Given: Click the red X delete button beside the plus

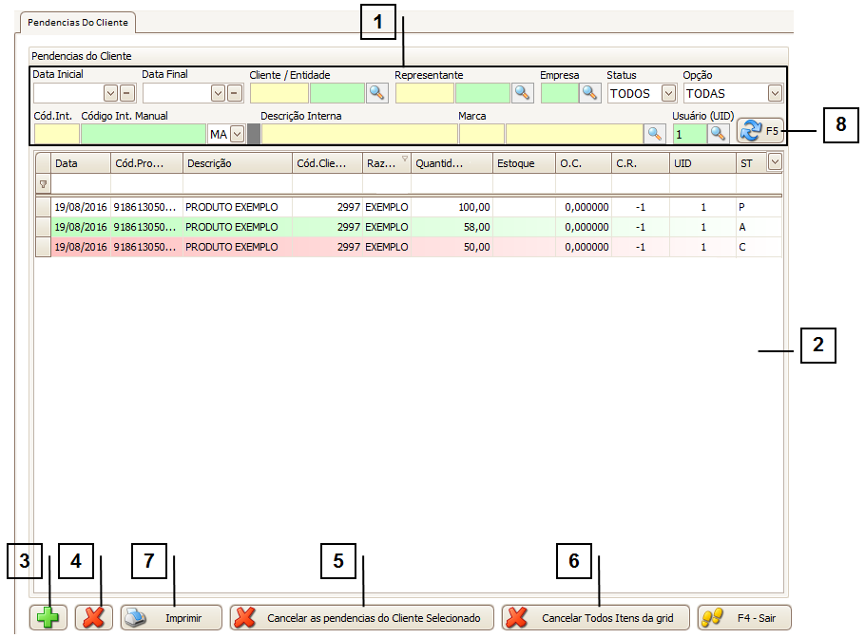Looking at the screenshot, I should [x=93, y=618].
